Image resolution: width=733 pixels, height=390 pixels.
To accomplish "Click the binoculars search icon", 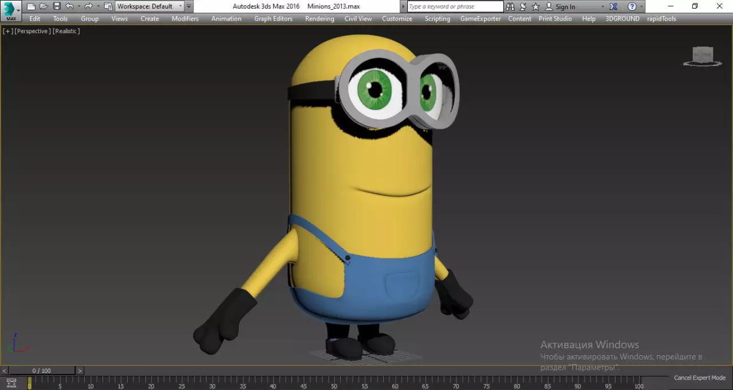I will (x=510, y=6).
